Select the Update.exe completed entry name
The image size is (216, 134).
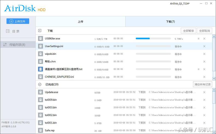click(51, 92)
